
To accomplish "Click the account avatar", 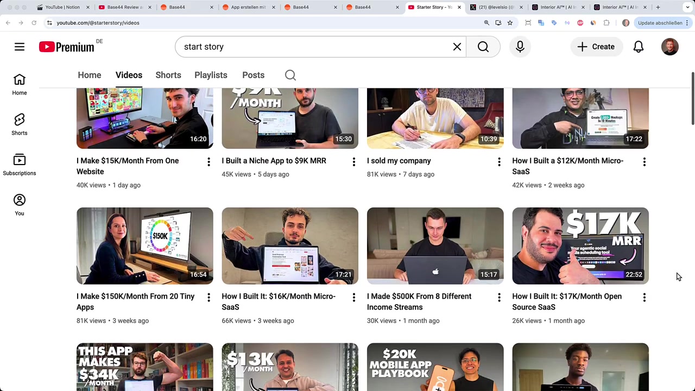I will coord(670,47).
